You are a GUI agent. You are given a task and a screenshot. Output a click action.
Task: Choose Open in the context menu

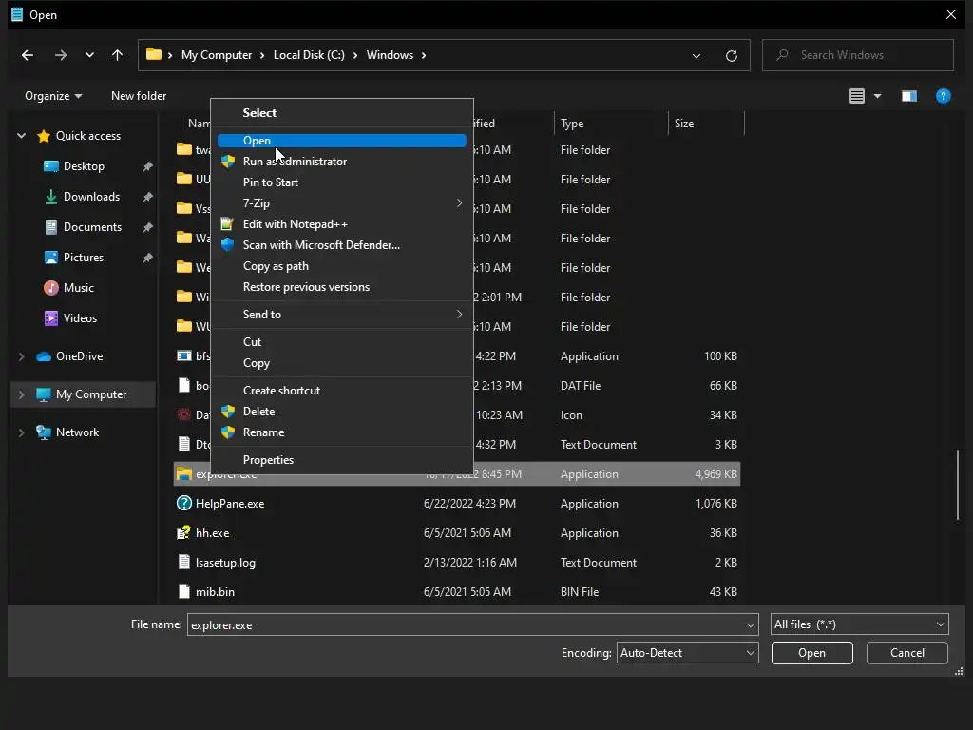pyautogui.click(x=341, y=141)
